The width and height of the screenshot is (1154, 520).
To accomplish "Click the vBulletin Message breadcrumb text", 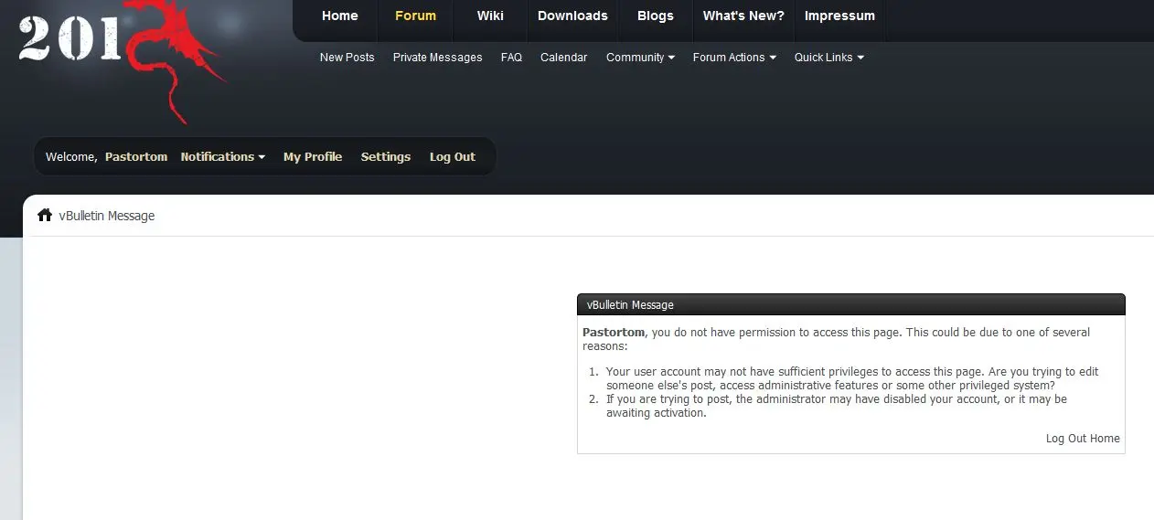I will coord(107,216).
